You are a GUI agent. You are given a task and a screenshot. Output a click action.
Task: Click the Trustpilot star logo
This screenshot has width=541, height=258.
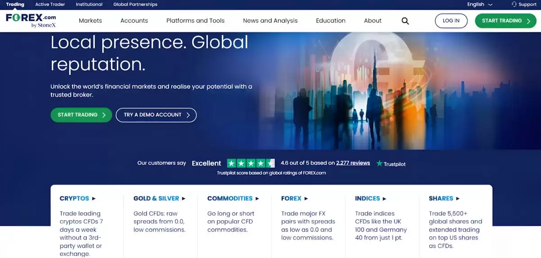(x=380, y=163)
